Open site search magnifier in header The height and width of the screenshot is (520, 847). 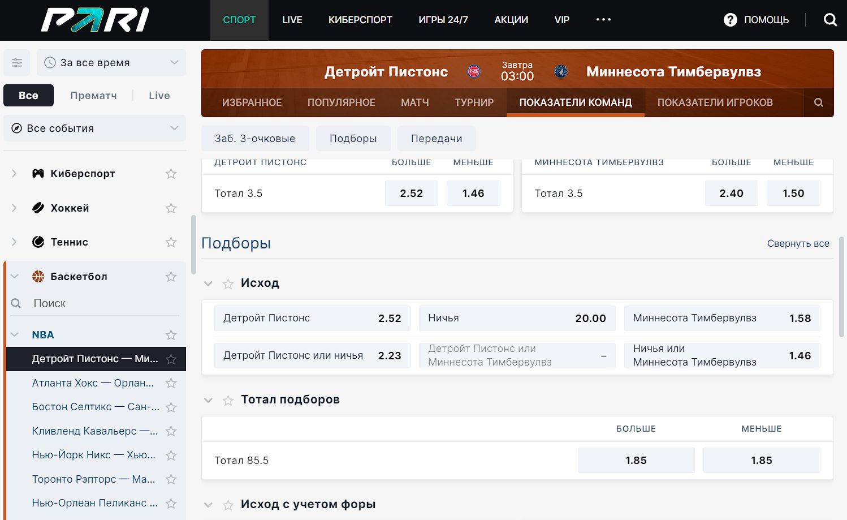[830, 20]
